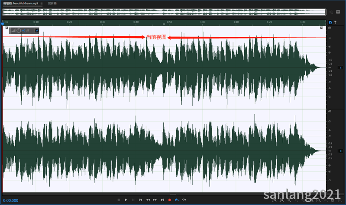
Task: Click the 0:00.000 timecode display
Action: (10, 200)
